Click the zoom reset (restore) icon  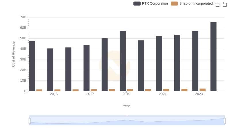[x=225, y=4]
